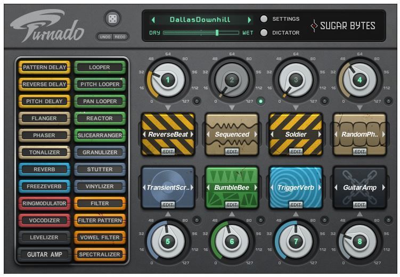Select previous preset for TriggerVerb slot
The height and width of the screenshot is (277, 400).
272,187
